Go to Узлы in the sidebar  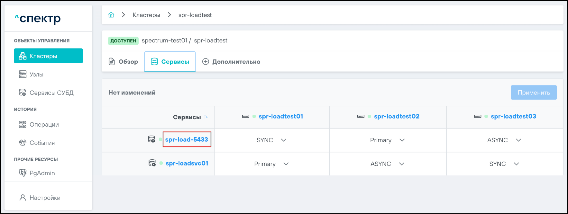[36, 75]
